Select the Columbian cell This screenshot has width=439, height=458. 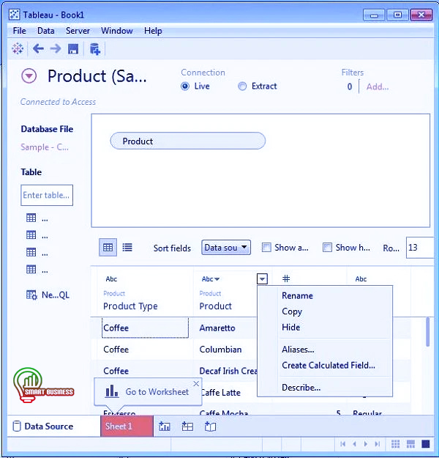(220, 350)
